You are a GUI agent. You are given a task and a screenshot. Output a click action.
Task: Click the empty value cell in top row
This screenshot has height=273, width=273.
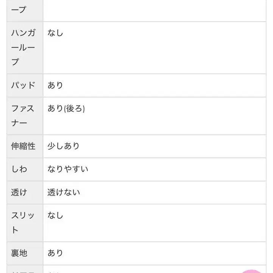[154, 11]
